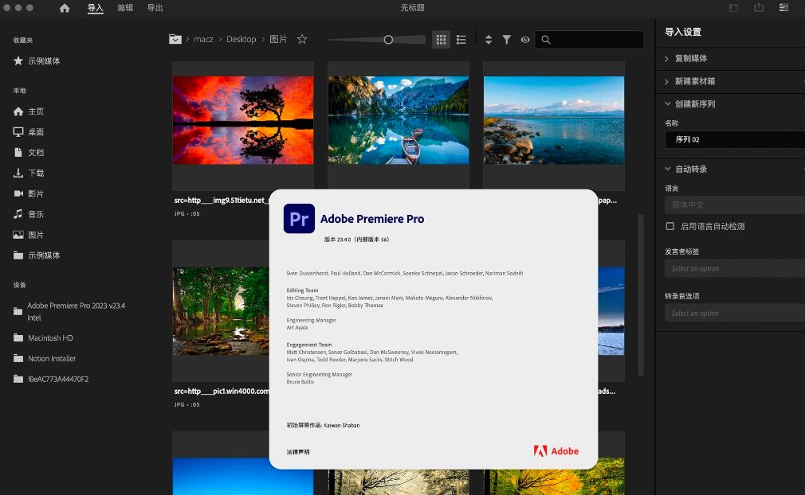Click the 导入设置 panel heading
Viewport: 805px width, 495px height.
pos(683,32)
